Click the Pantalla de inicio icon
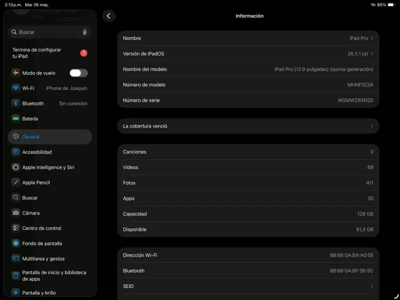This screenshot has width=400, height=300. tap(16, 276)
